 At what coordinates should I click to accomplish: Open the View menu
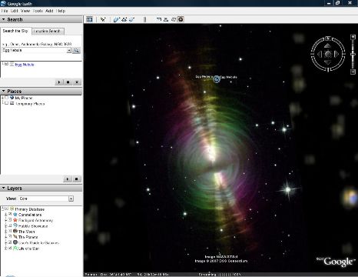[25, 11]
